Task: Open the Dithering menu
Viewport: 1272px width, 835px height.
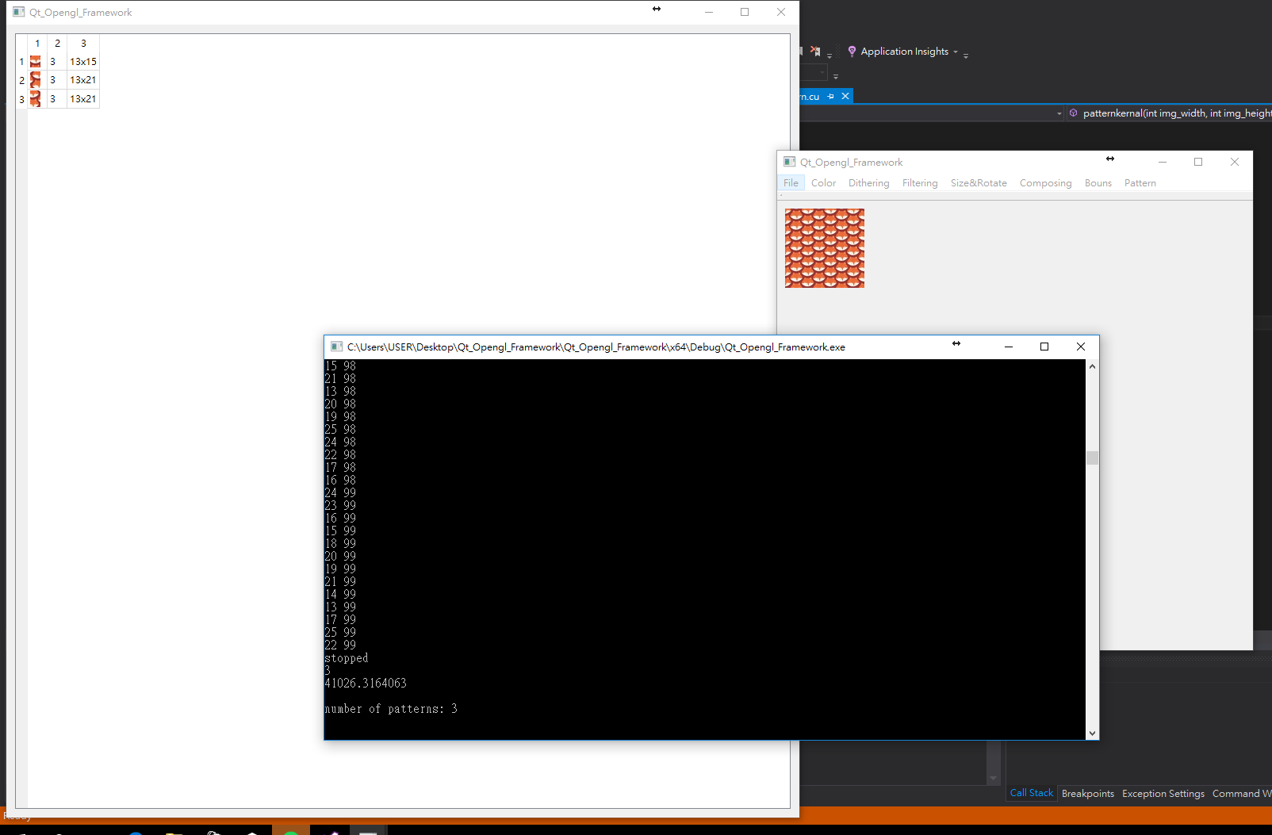Action: point(868,182)
